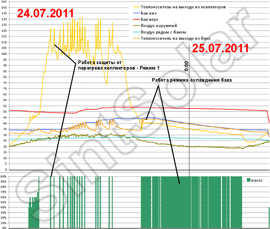Click the 90% label on the pump axis
The width and height of the screenshot is (270, 229).
(x=4, y=182)
